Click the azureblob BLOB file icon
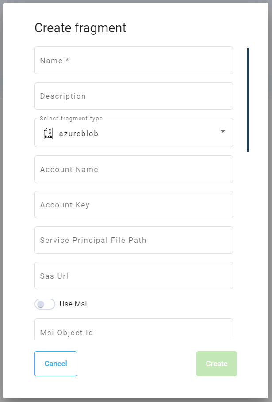Viewport: 272px width, 402px height. (48, 134)
